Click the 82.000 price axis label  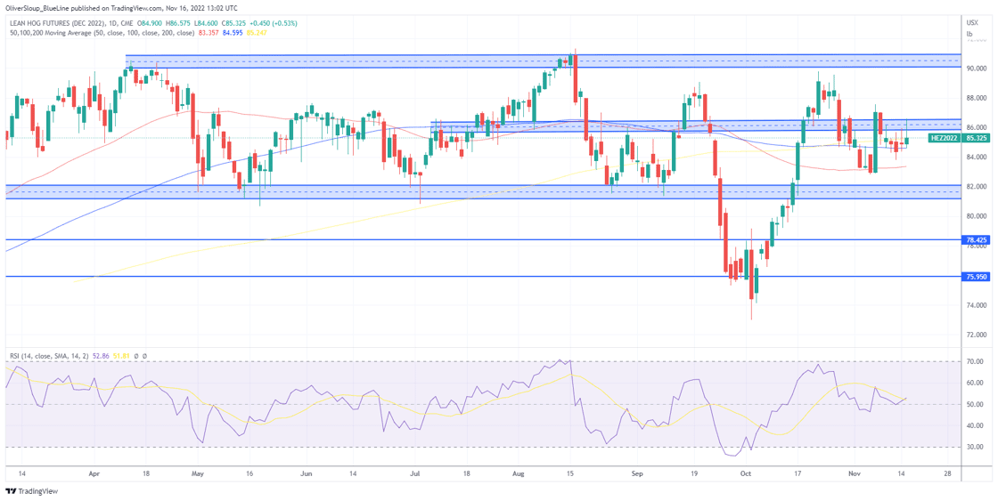976,187
